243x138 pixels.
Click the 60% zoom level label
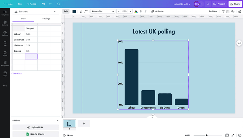[187, 135]
